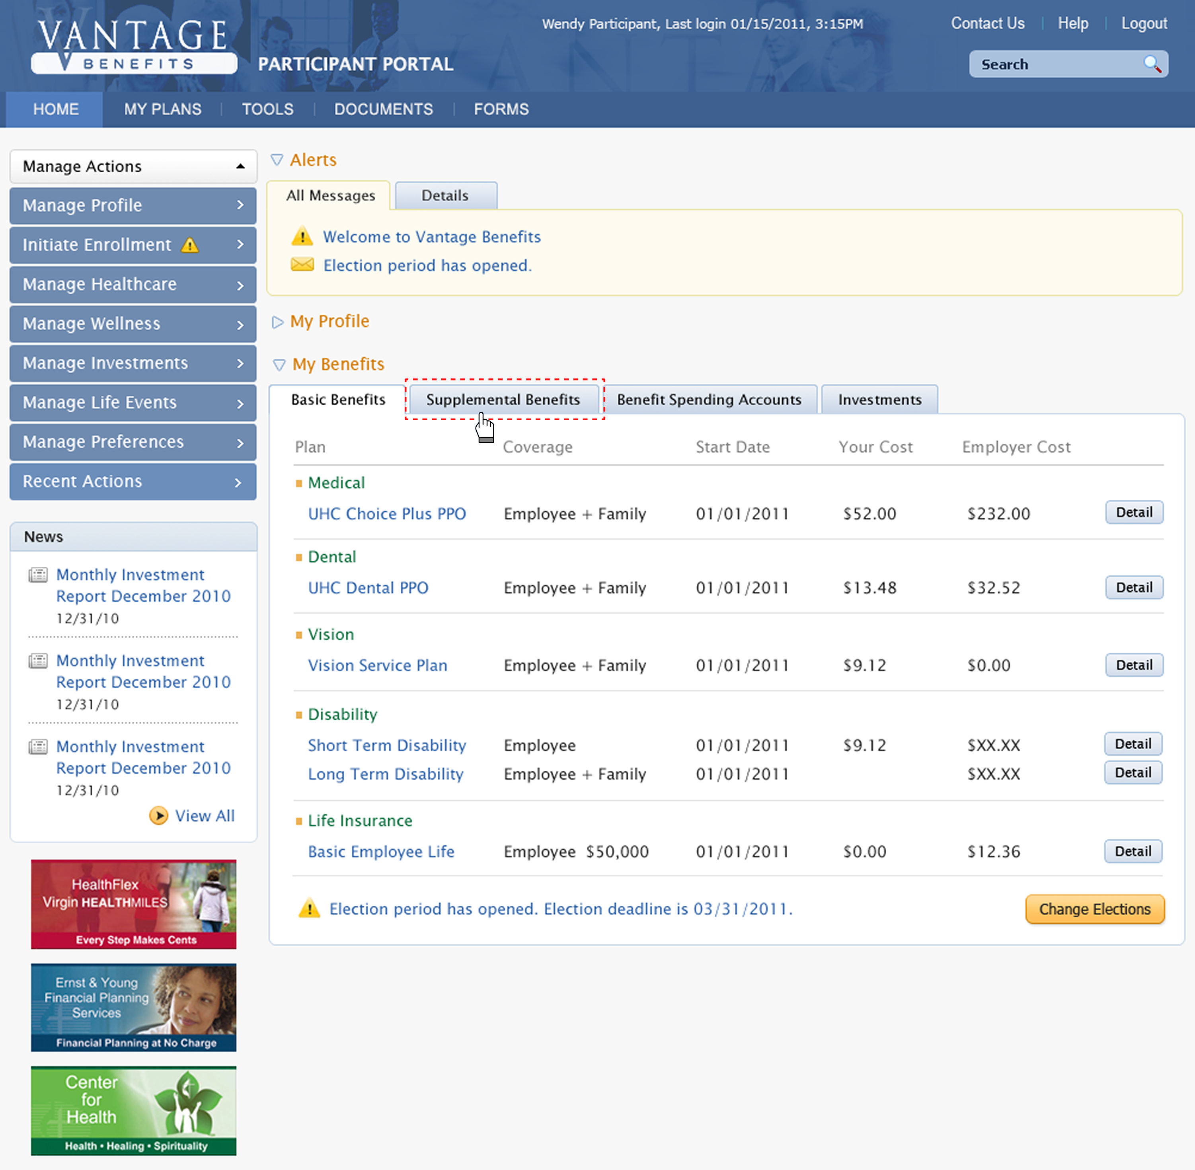Switch to the Alerts Details tab
This screenshot has height=1170, width=1195.
[445, 196]
